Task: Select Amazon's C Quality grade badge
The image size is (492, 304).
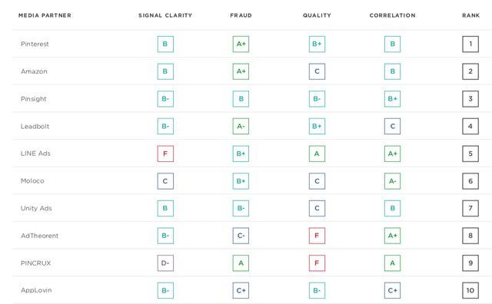Action: pyautogui.click(x=317, y=71)
